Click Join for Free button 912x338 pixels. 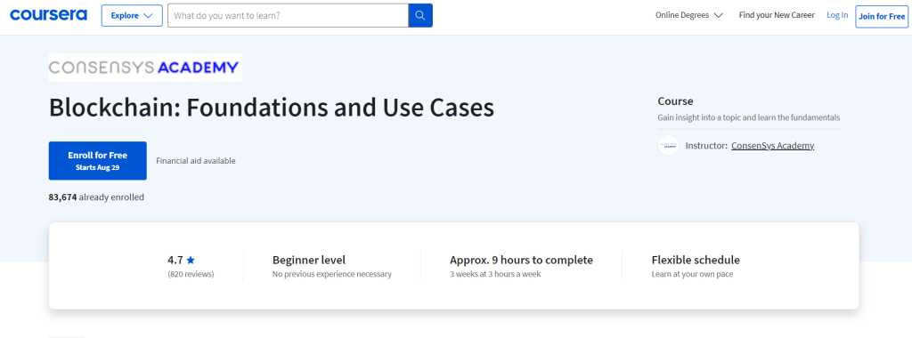pyautogui.click(x=882, y=16)
